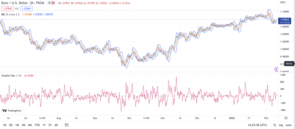Click the 2023 time axis label
Image resolution: width=295 pixels, height=129 pixels.
232,118
